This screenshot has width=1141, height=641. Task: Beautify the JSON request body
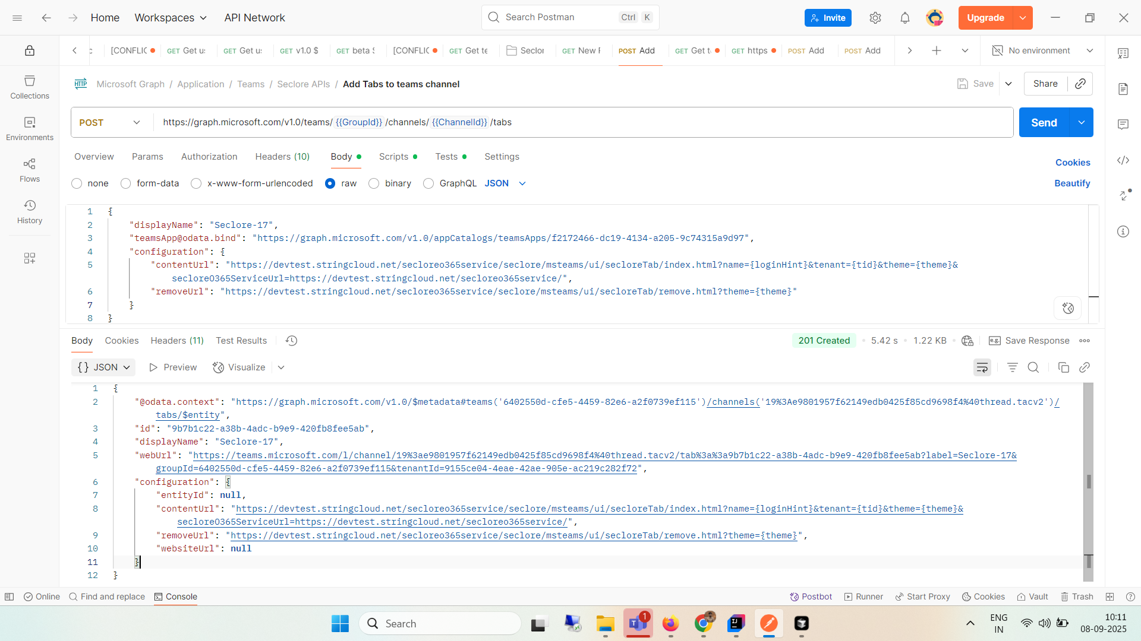pos(1072,183)
